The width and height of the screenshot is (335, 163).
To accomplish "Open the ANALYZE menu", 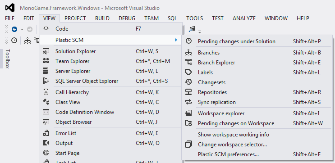I will (x=244, y=18).
